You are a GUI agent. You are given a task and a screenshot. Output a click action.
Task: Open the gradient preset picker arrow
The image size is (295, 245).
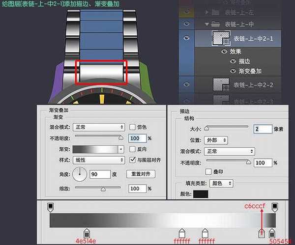(x=121, y=149)
